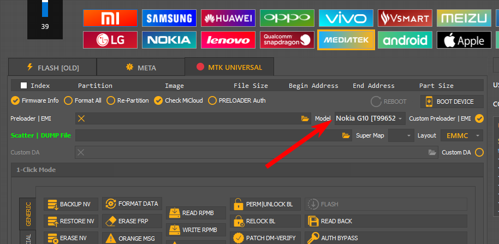The height and width of the screenshot is (244, 499).
Task: Enable the Custom DA radio toggle
Action: (479, 152)
